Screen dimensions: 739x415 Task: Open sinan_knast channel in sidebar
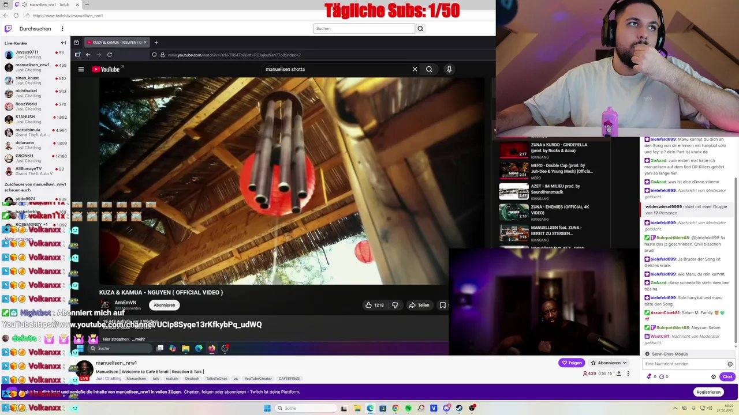35,80
